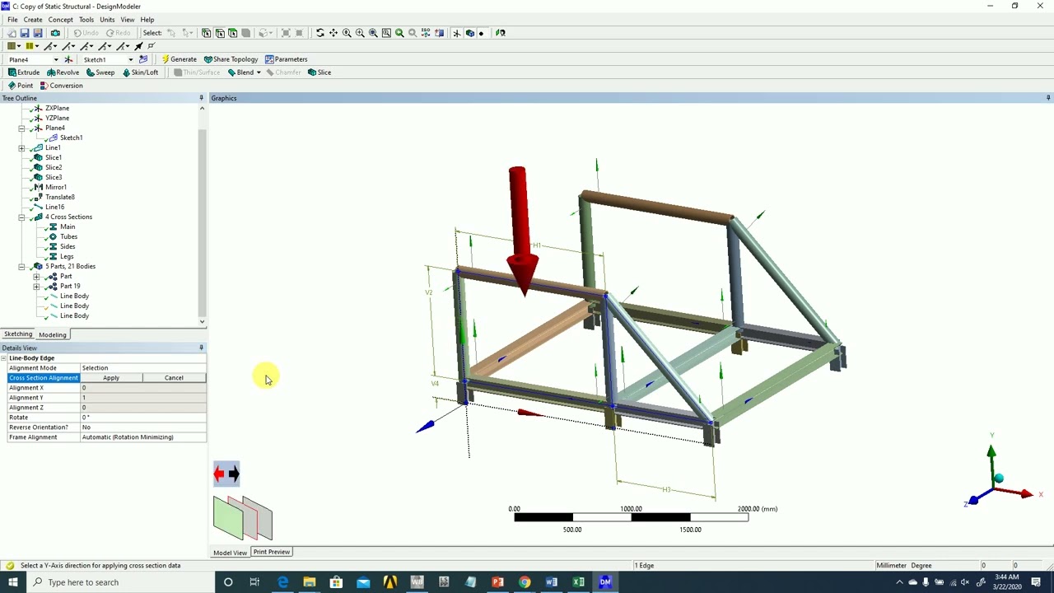Select the Mirror1 feature in tree

56,187
